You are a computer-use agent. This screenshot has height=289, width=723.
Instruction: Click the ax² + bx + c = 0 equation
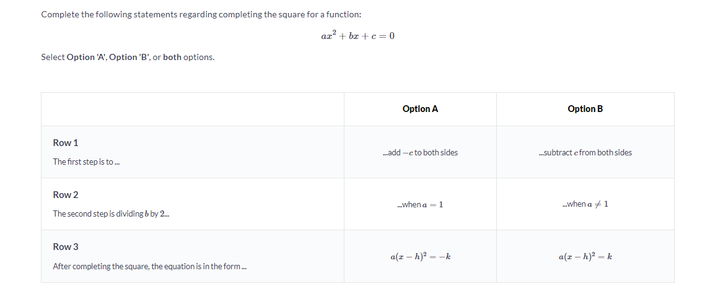point(357,36)
